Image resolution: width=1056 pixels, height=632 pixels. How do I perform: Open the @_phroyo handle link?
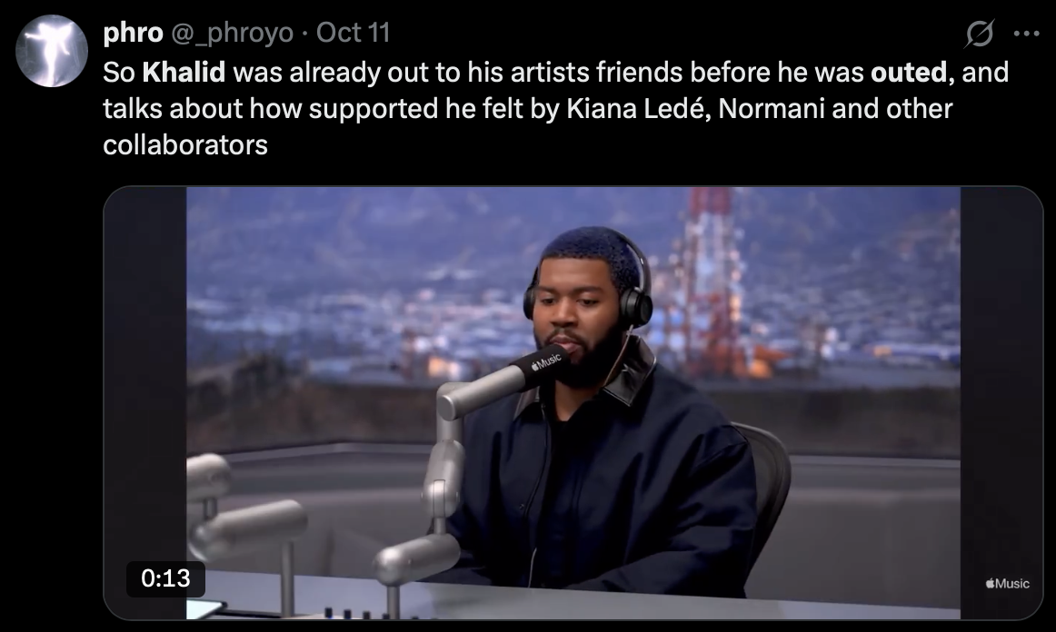(x=233, y=33)
